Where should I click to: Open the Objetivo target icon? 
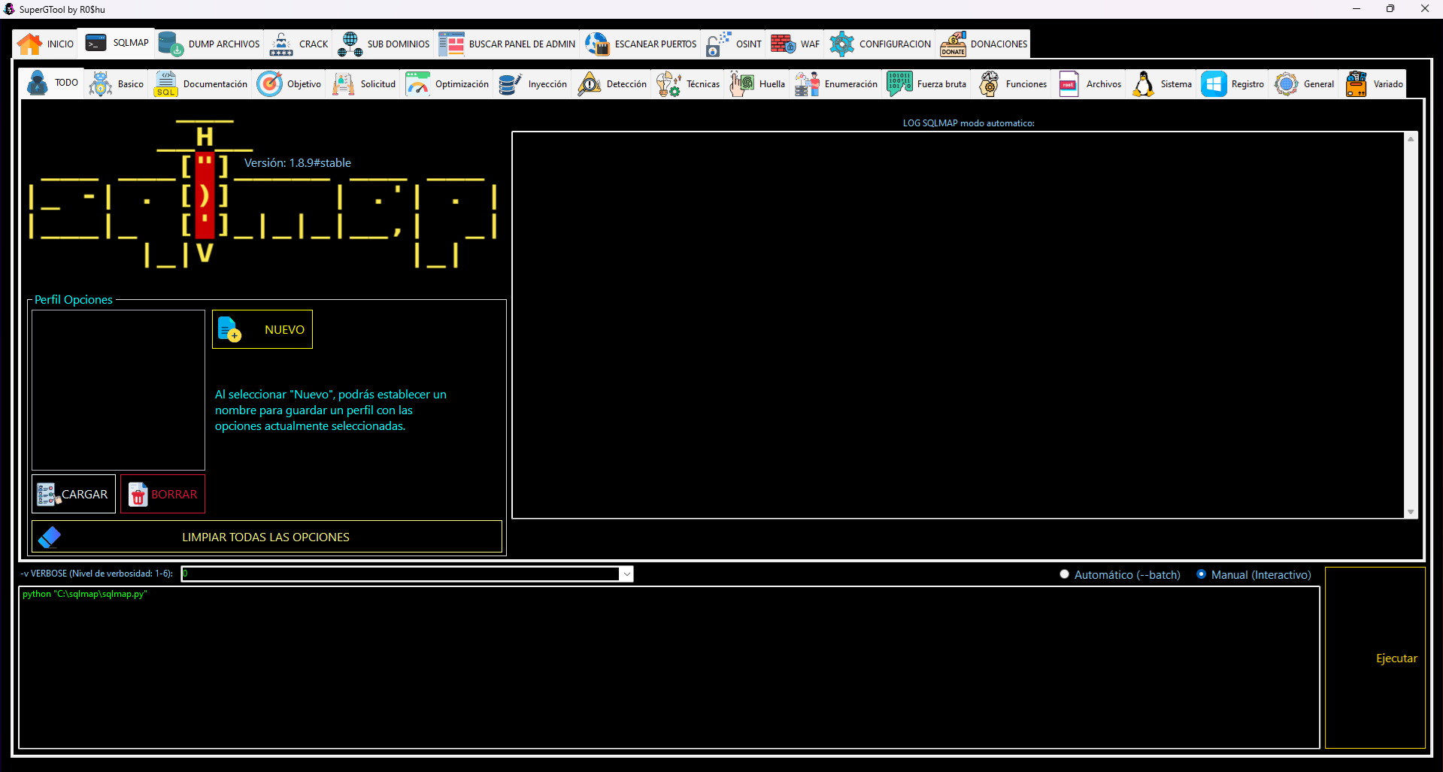click(x=270, y=84)
